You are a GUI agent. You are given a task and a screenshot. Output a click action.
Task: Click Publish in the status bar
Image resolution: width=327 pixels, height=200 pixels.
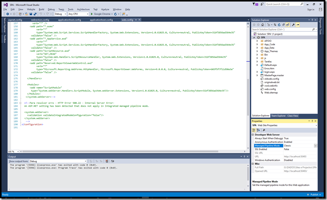click(314, 195)
